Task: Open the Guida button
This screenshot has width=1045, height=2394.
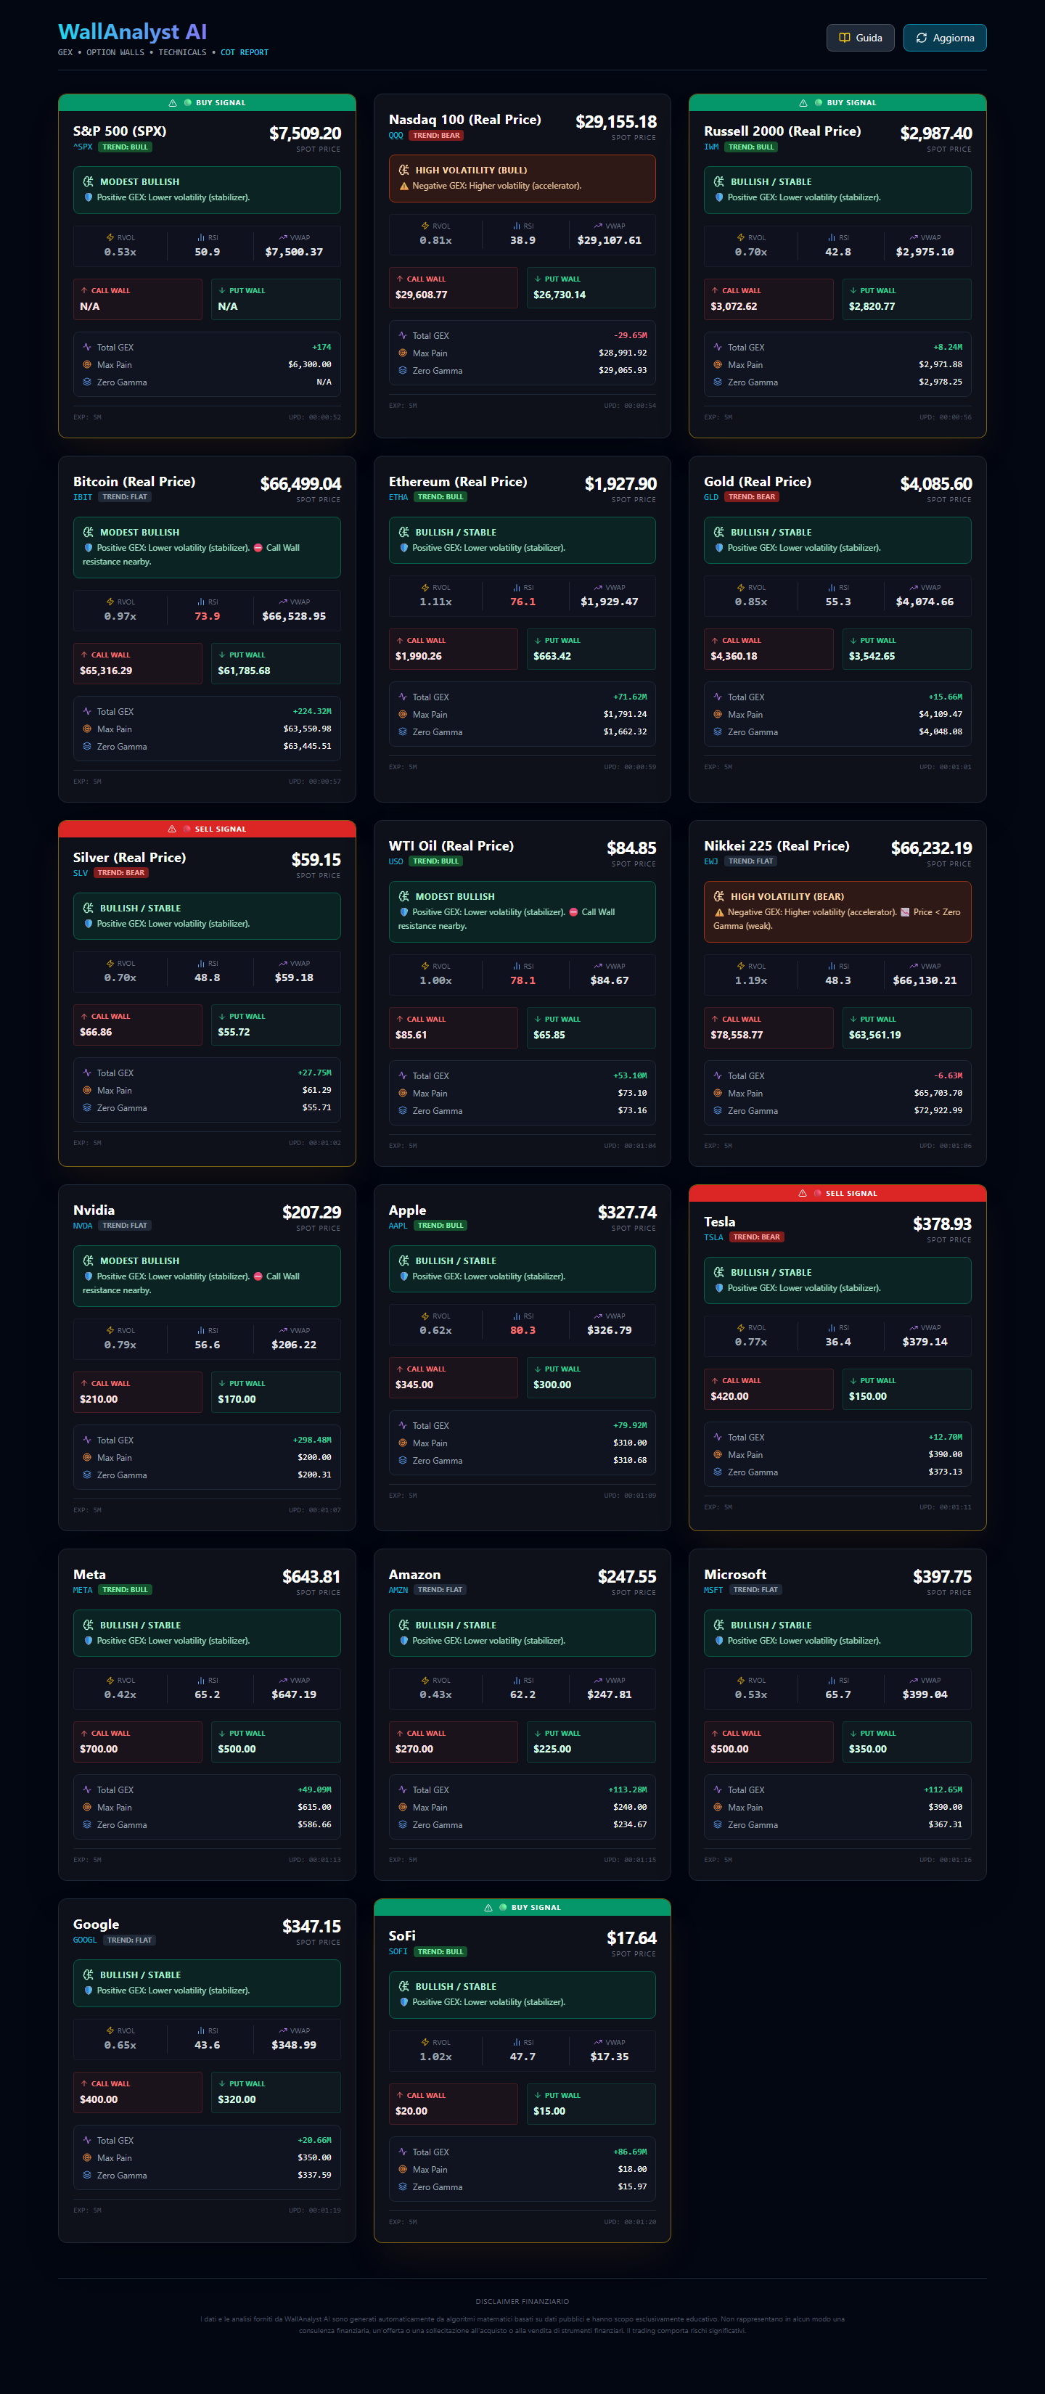Action: (860, 38)
